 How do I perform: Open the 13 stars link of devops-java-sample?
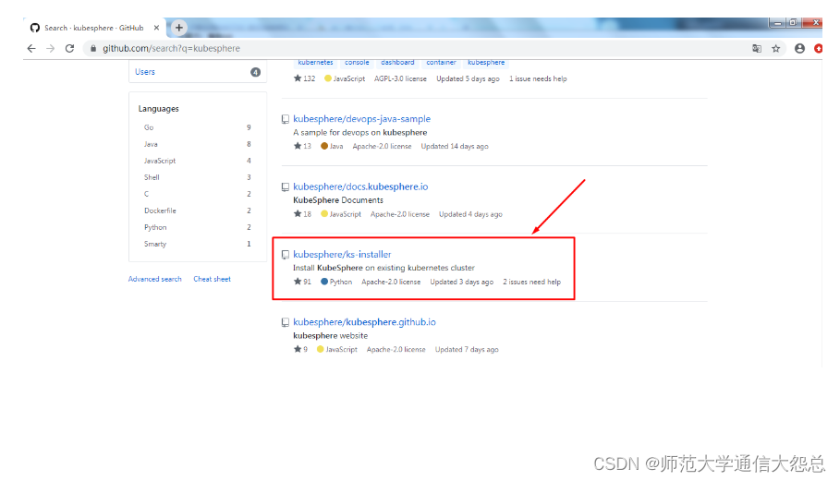[302, 146]
